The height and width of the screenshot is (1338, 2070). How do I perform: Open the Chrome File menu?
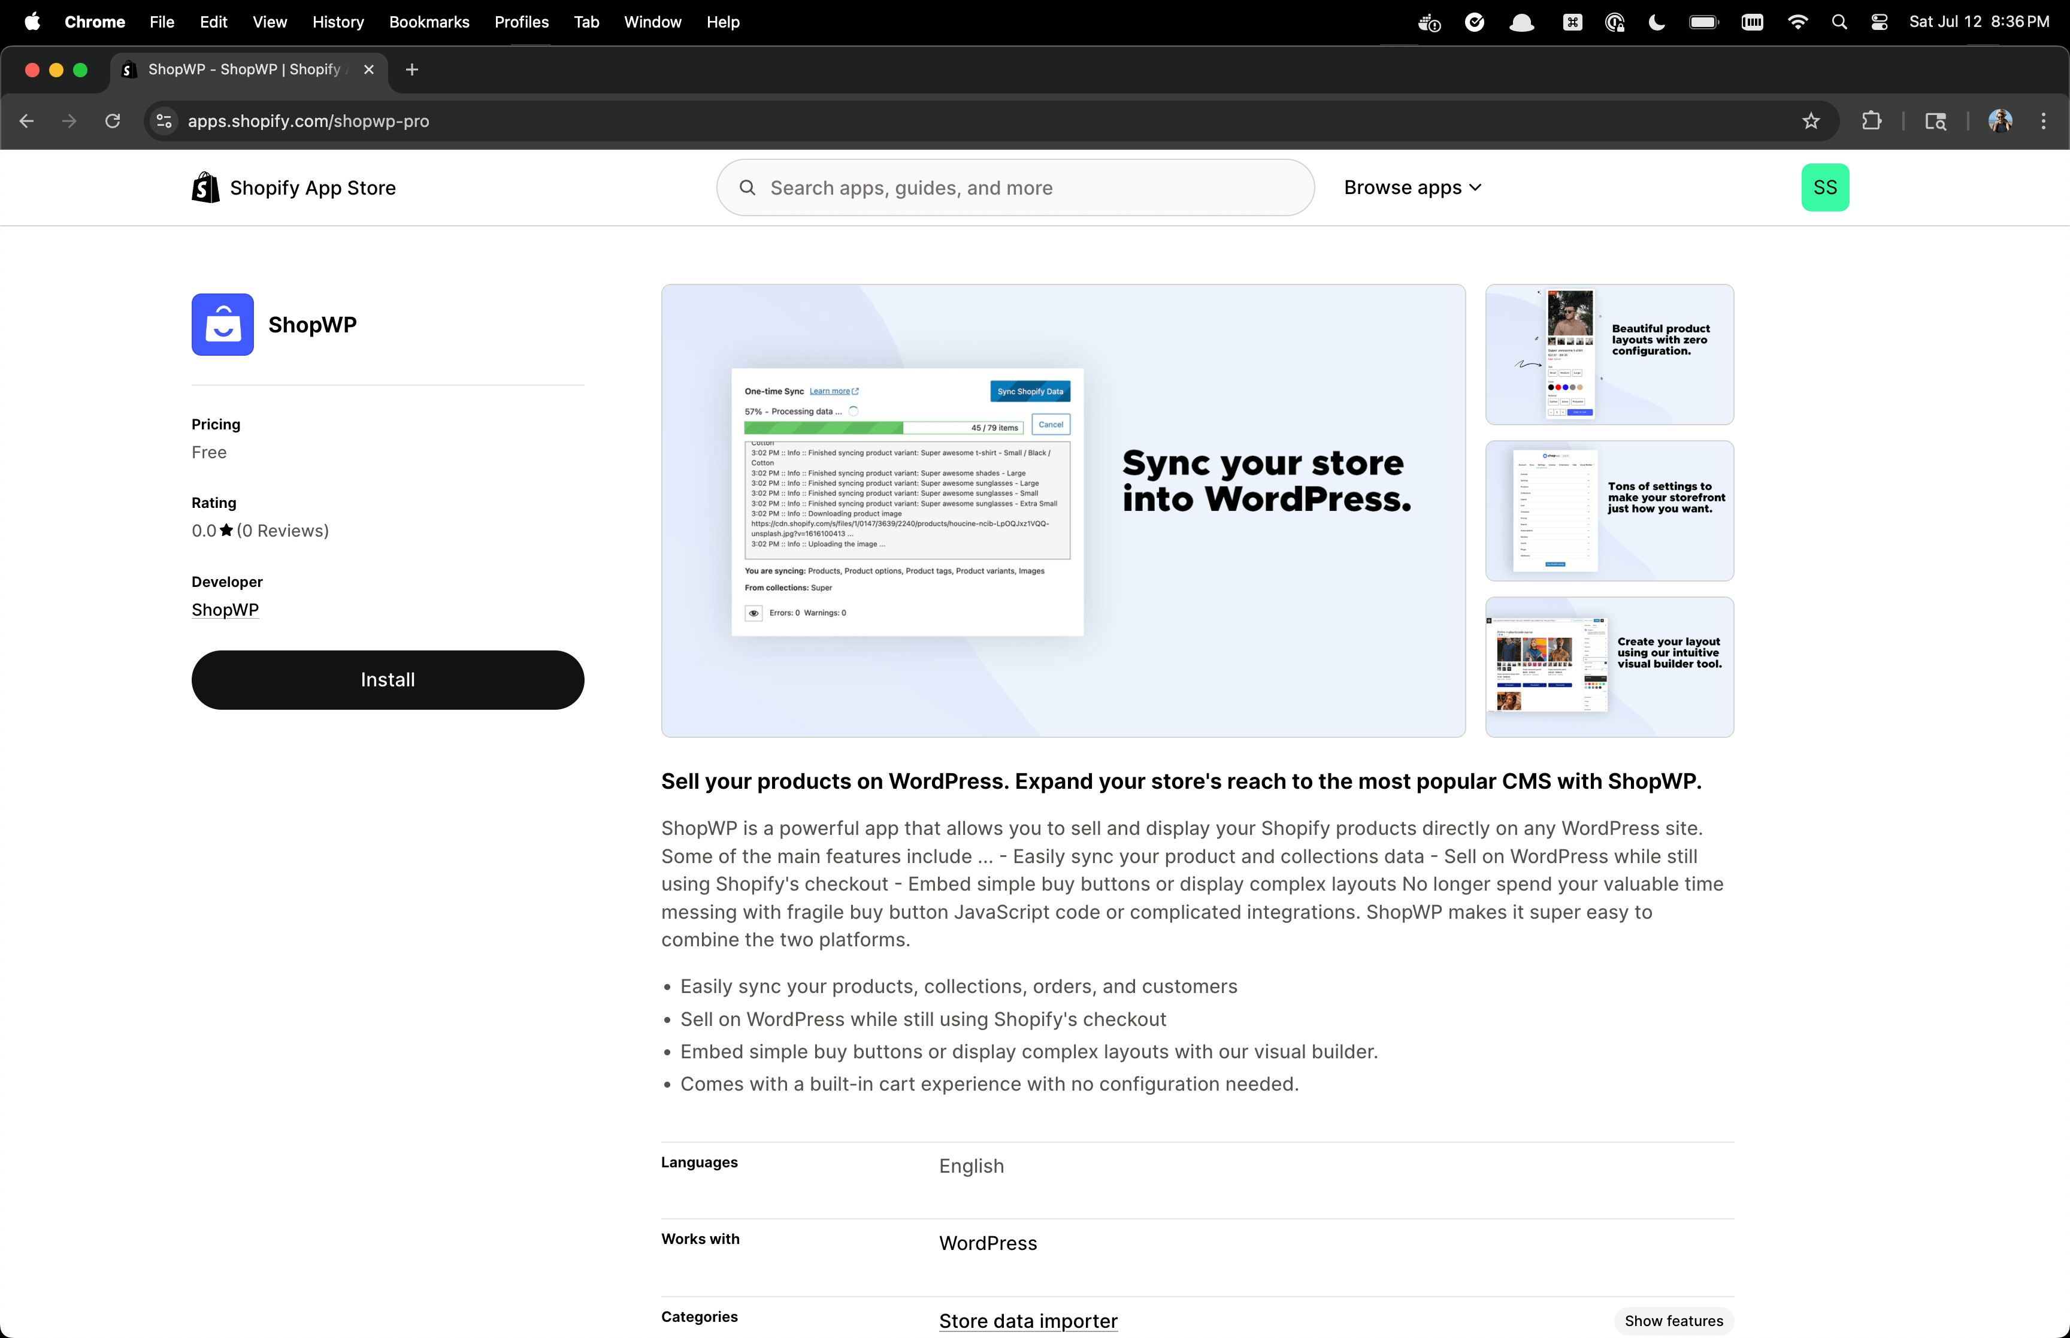tap(162, 22)
